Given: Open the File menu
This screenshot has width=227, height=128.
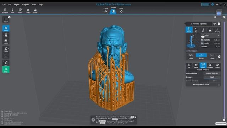Looking at the screenshot, I should point(4,5).
